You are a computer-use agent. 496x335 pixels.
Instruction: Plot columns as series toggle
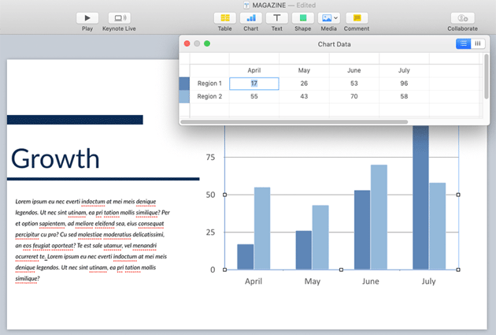pos(477,44)
